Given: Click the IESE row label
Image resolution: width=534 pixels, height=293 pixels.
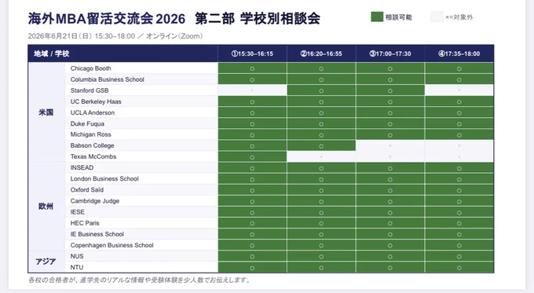Looking at the screenshot, I should 77,212.
